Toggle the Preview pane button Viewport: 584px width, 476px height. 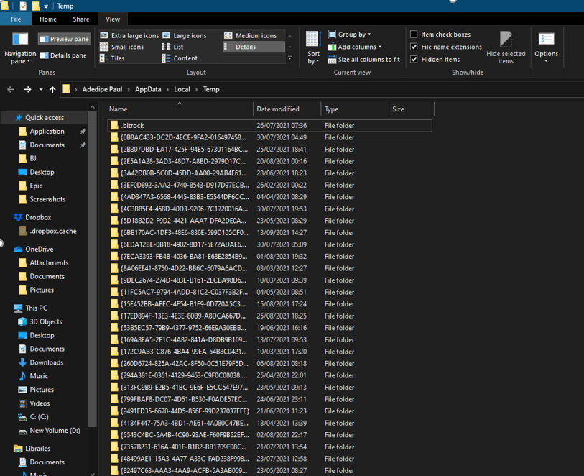(64, 39)
